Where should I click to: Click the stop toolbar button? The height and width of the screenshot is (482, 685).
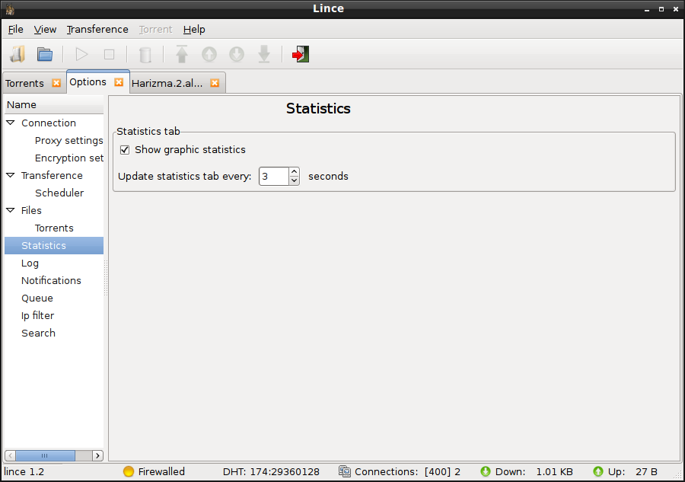click(x=109, y=54)
